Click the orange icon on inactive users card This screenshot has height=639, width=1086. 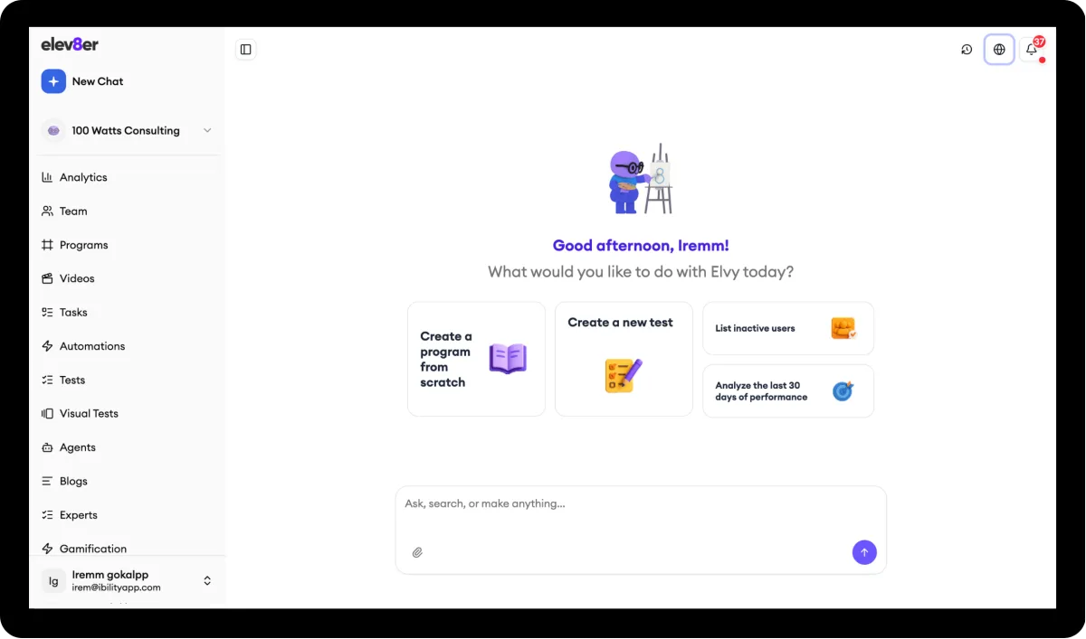(x=843, y=328)
